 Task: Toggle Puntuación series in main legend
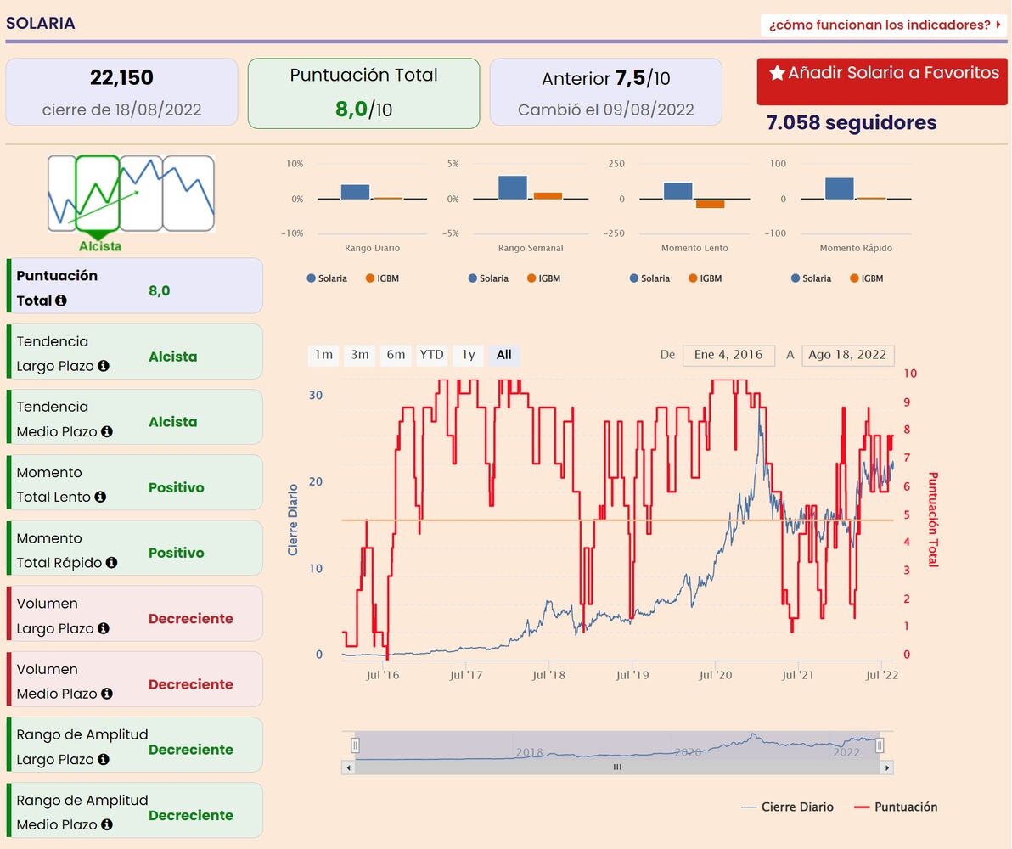click(x=896, y=807)
